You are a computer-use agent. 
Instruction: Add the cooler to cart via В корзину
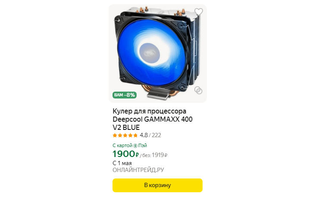[x=157, y=185]
